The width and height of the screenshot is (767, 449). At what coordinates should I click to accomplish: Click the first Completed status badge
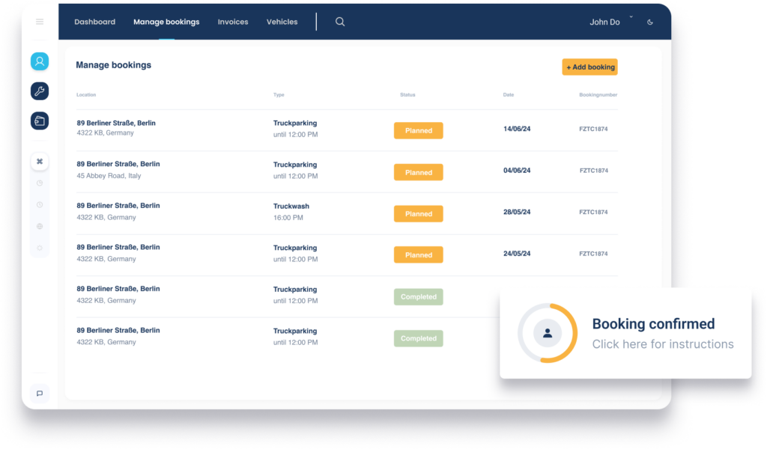point(419,297)
